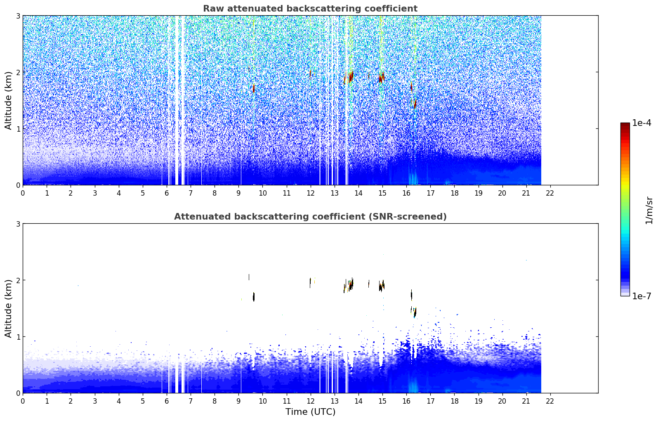Click time tick '18' under Raw plot
This screenshot has width=658, height=421.
click(x=454, y=193)
